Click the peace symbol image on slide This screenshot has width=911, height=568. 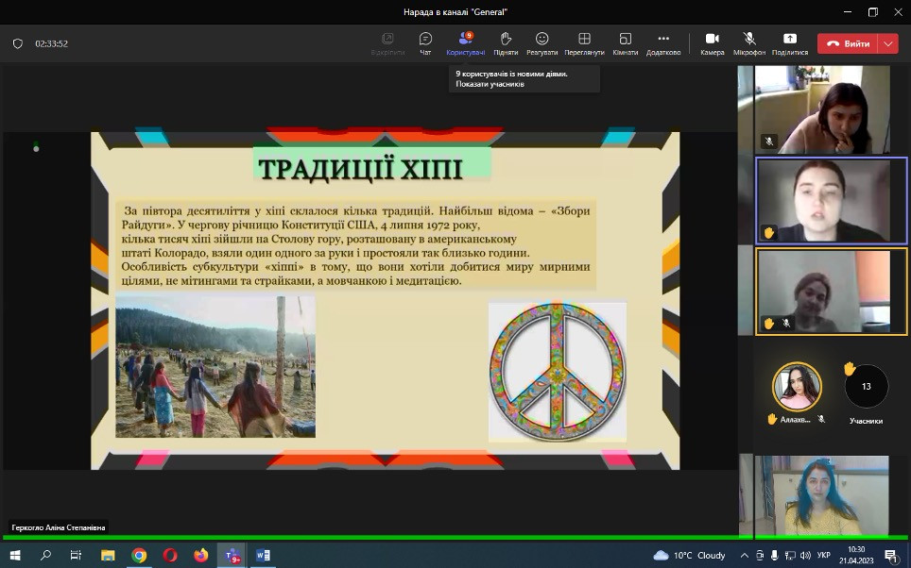coord(557,371)
